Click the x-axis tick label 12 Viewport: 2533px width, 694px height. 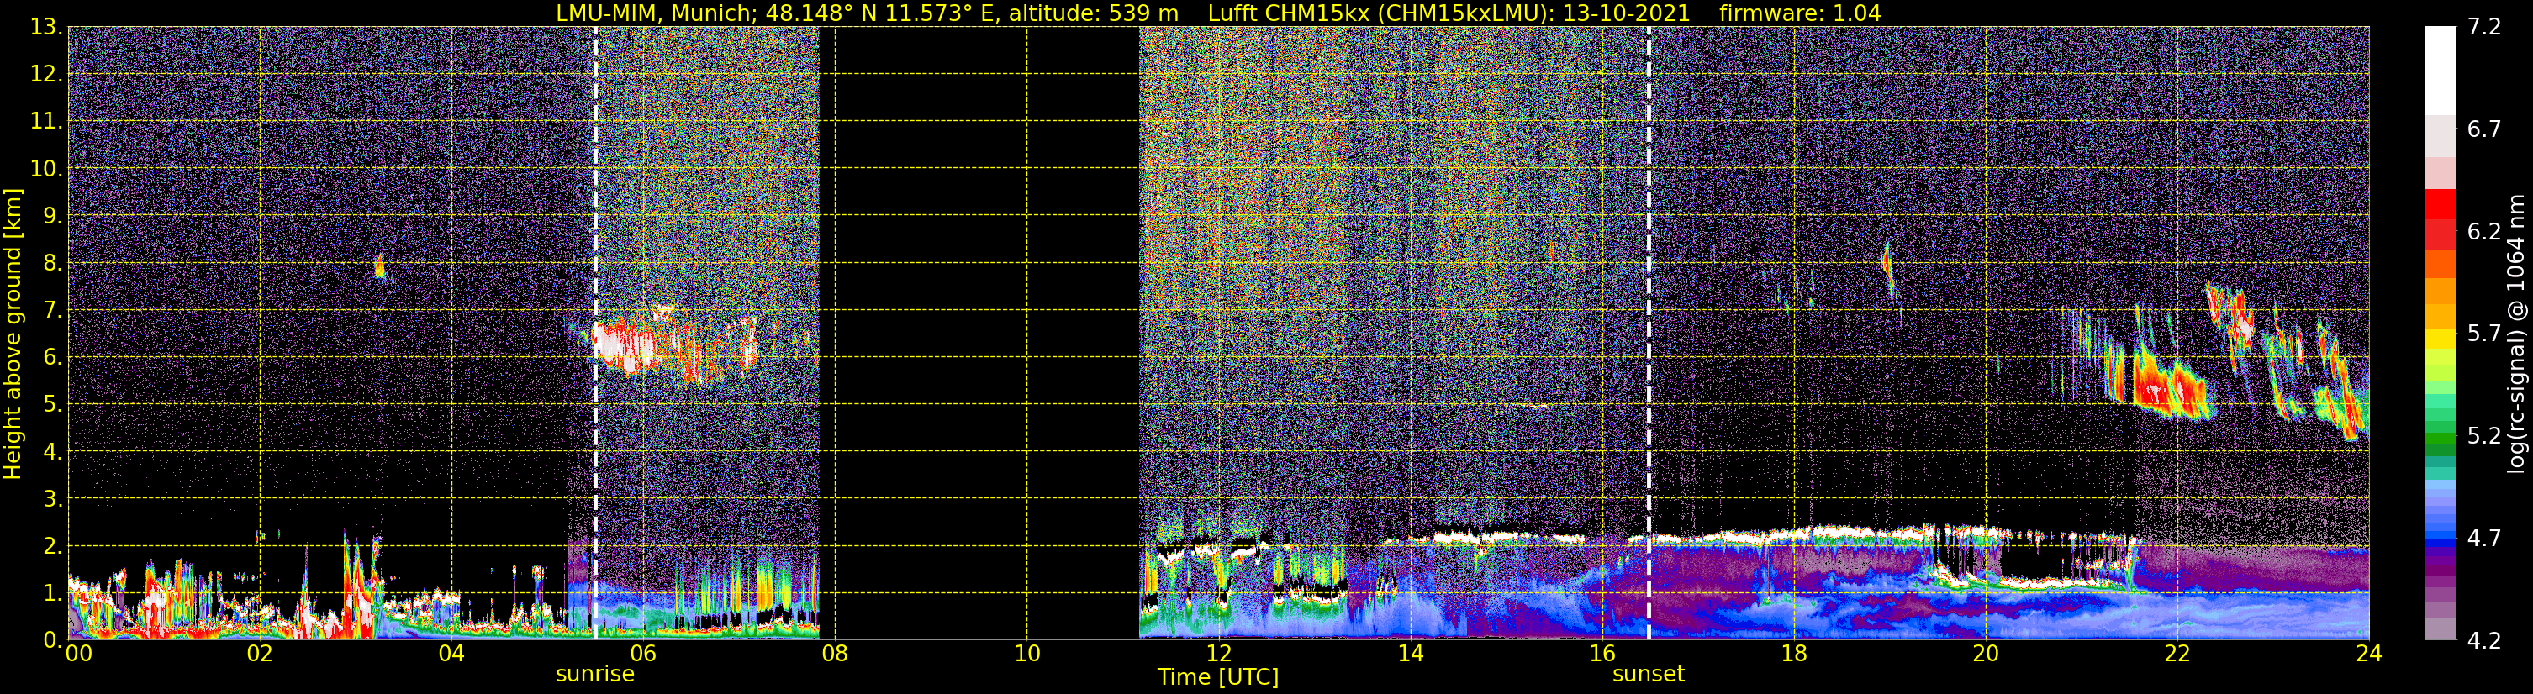(x=1218, y=654)
